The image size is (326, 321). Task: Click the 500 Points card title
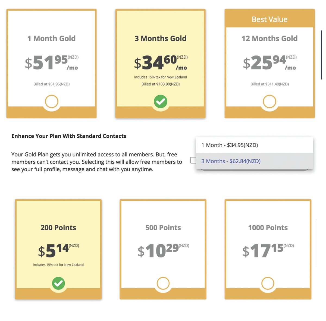click(163, 228)
